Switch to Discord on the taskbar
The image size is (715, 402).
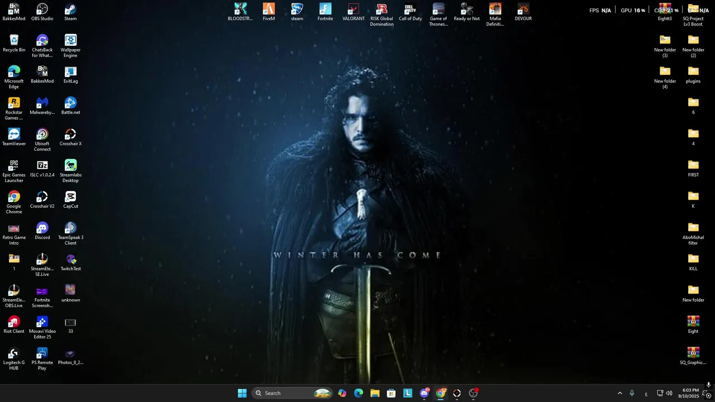425,393
